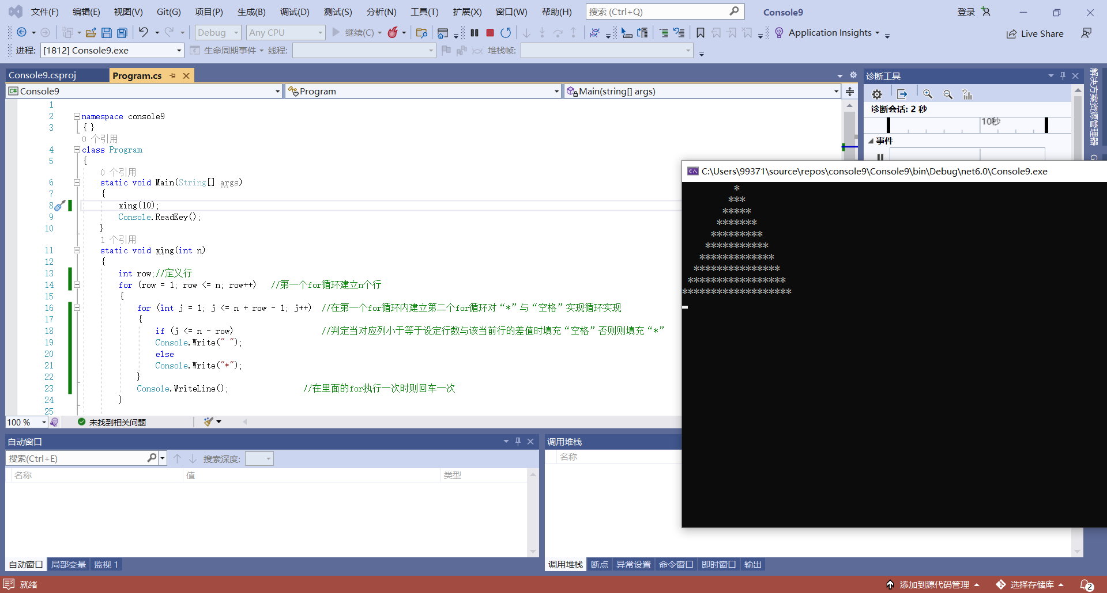The width and height of the screenshot is (1107, 593).
Task: Click the 继续(C) continue button
Action: 353,33
